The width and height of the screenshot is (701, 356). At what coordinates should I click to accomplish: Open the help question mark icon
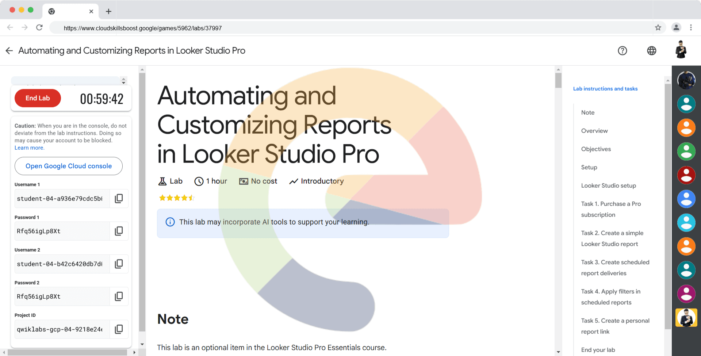[622, 51]
